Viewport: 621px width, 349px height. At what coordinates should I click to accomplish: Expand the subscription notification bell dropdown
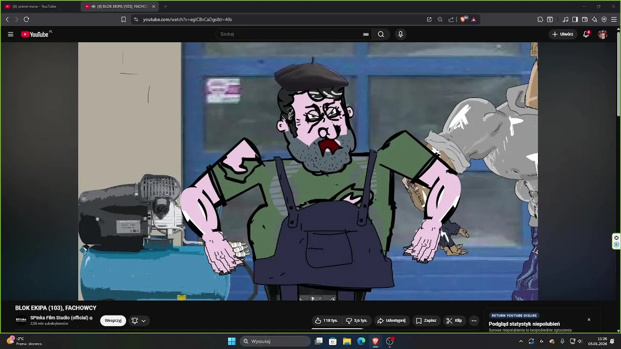[138, 320]
